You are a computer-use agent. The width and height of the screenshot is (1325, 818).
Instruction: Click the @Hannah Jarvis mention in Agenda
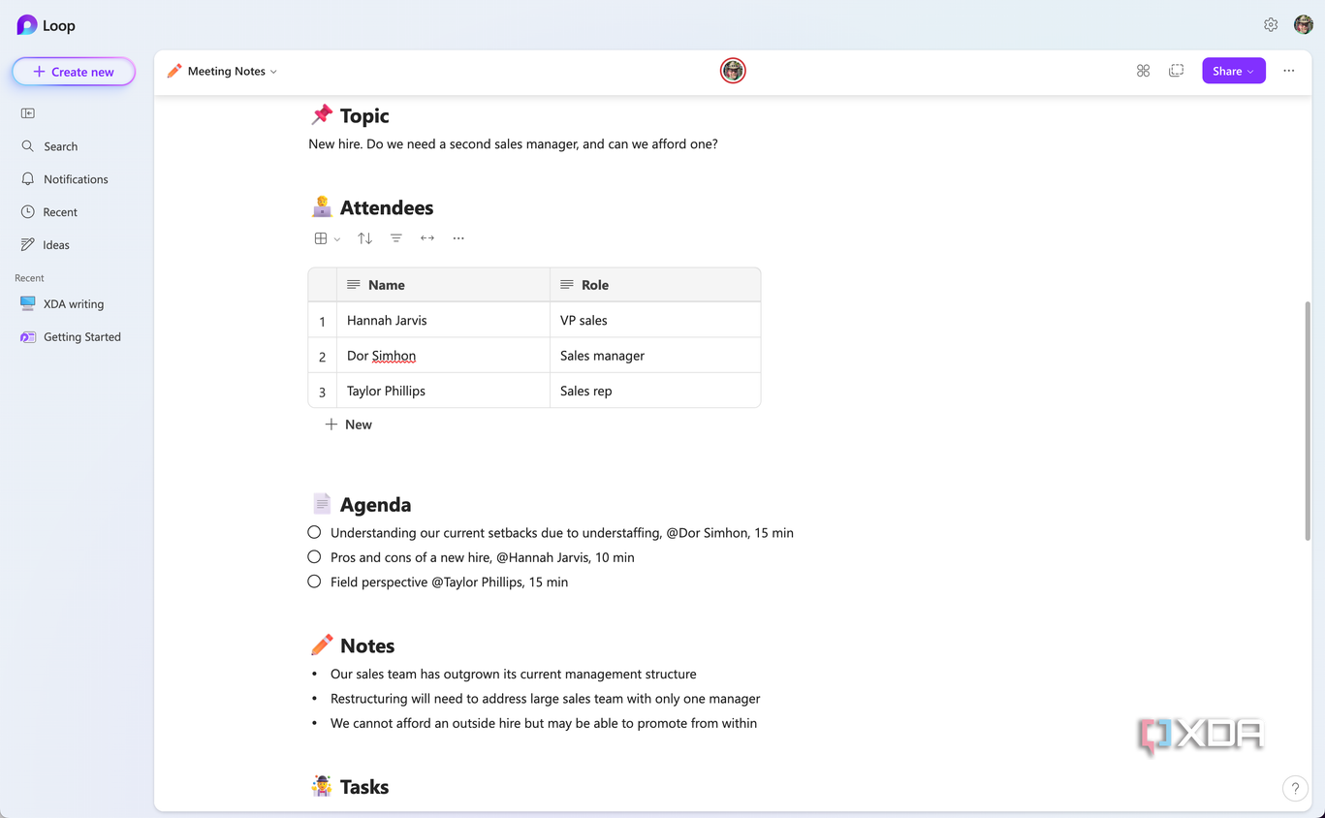[x=544, y=557]
